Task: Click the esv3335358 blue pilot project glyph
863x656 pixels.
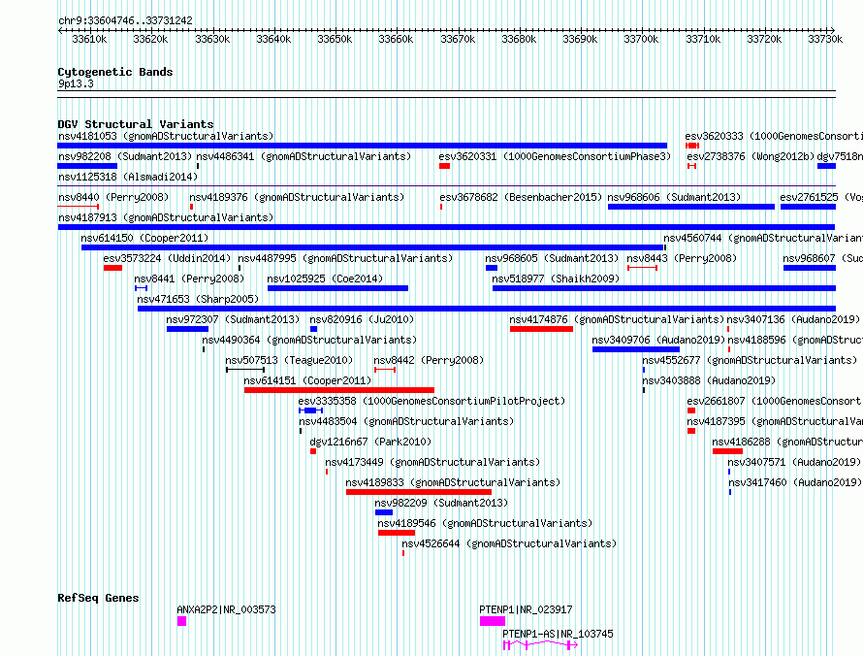Action: coord(311,410)
